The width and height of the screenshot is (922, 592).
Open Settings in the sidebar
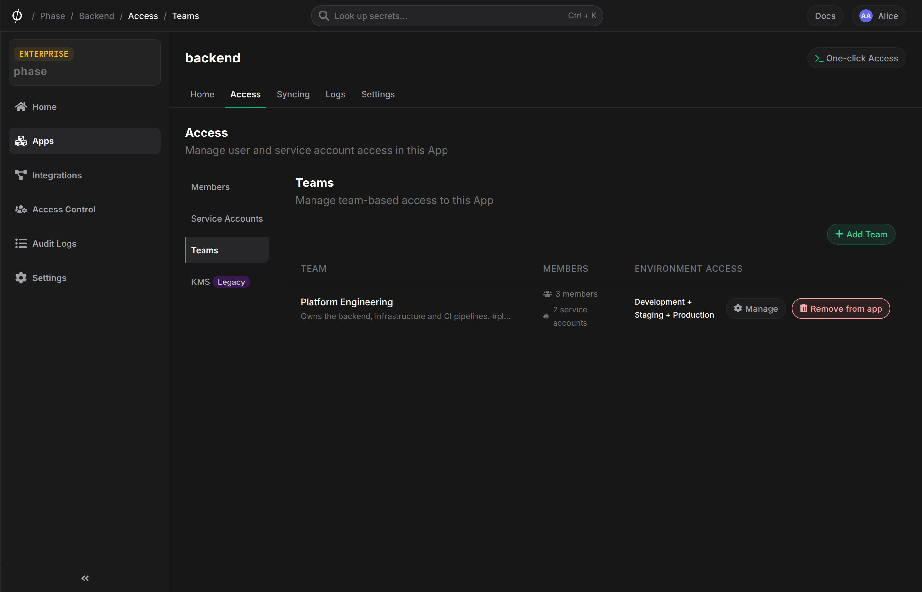(x=85, y=278)
